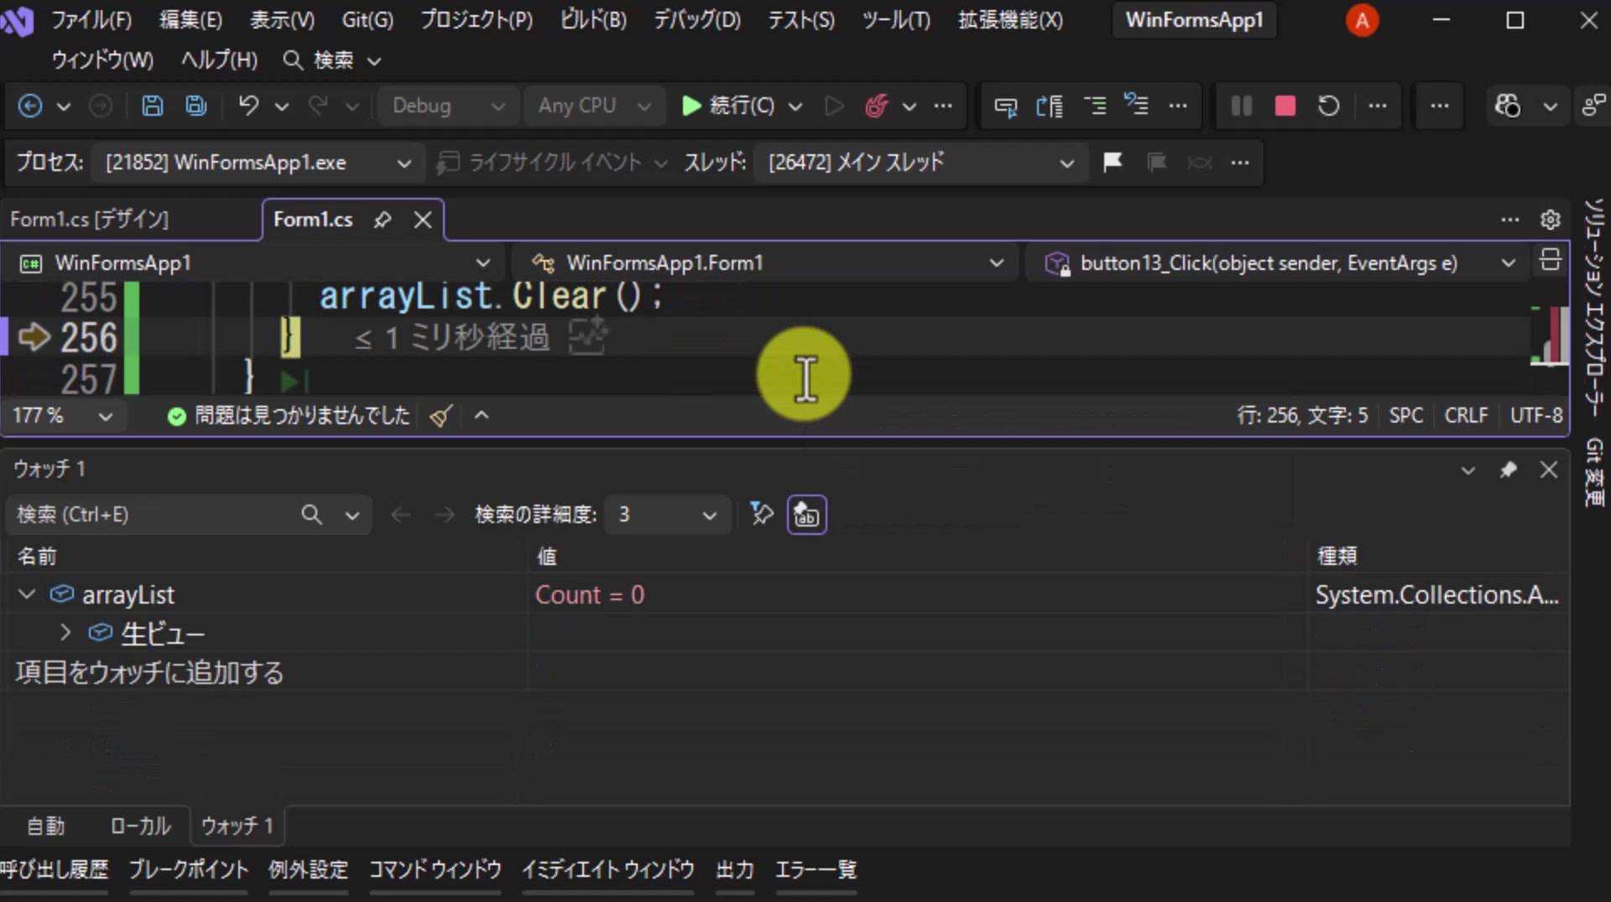Expand the 生ビュー raw view node

pyautogui.click(x=65, y=633)
